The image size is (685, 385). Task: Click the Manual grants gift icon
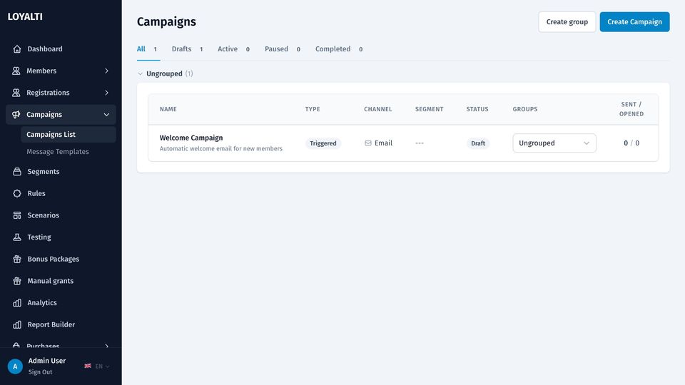coord(17,281)
